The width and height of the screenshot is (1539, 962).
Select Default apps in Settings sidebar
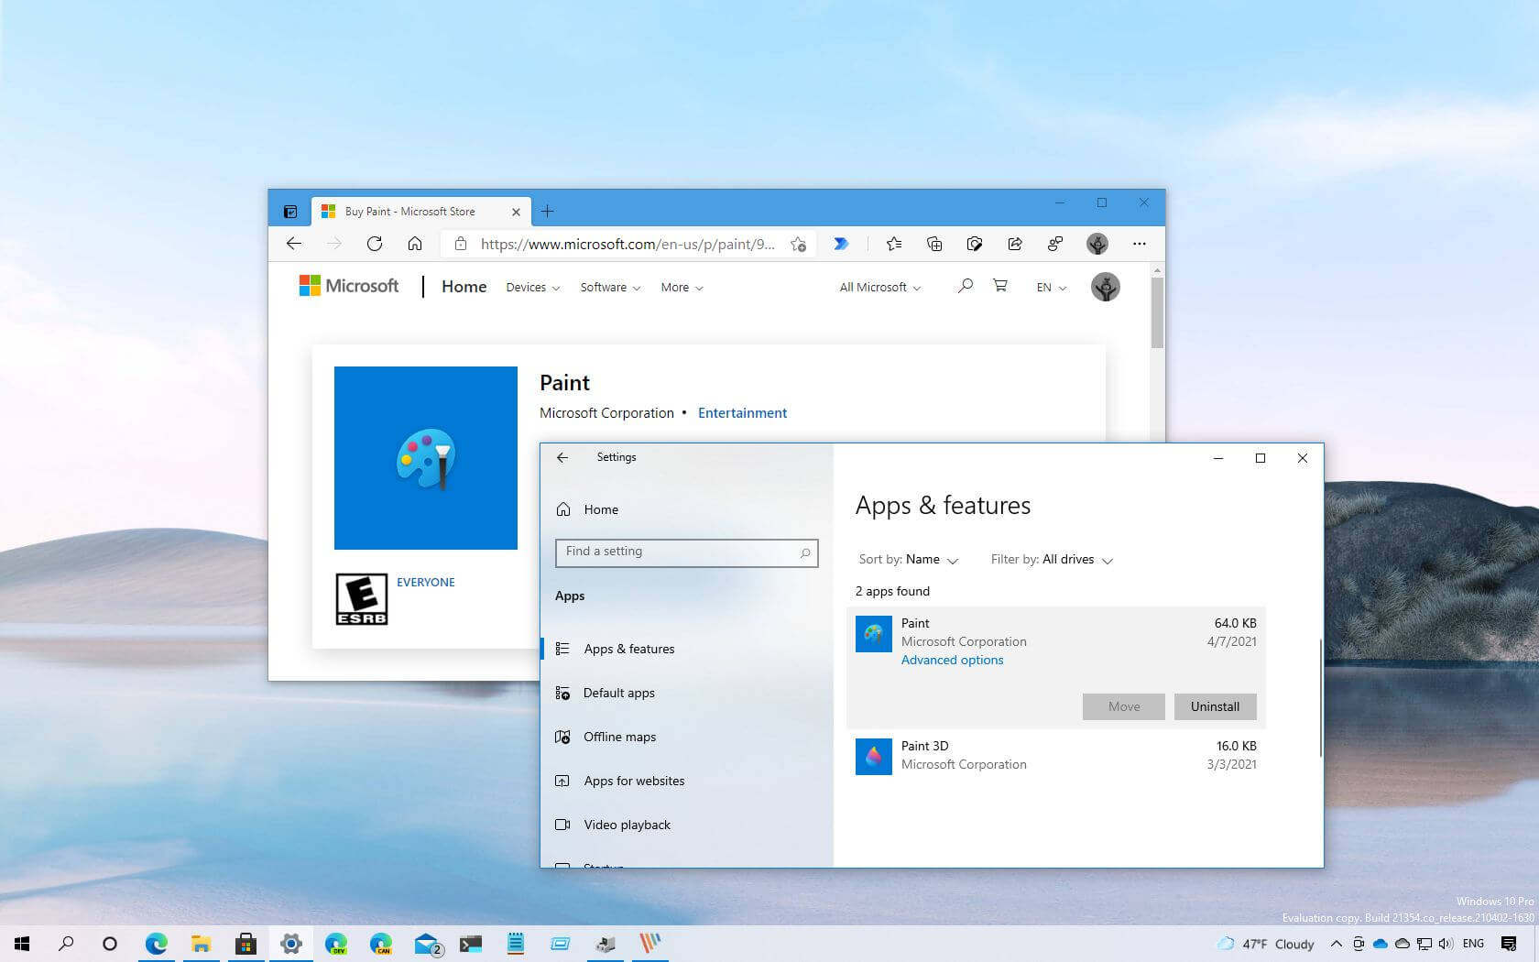[x=619, y=693]
